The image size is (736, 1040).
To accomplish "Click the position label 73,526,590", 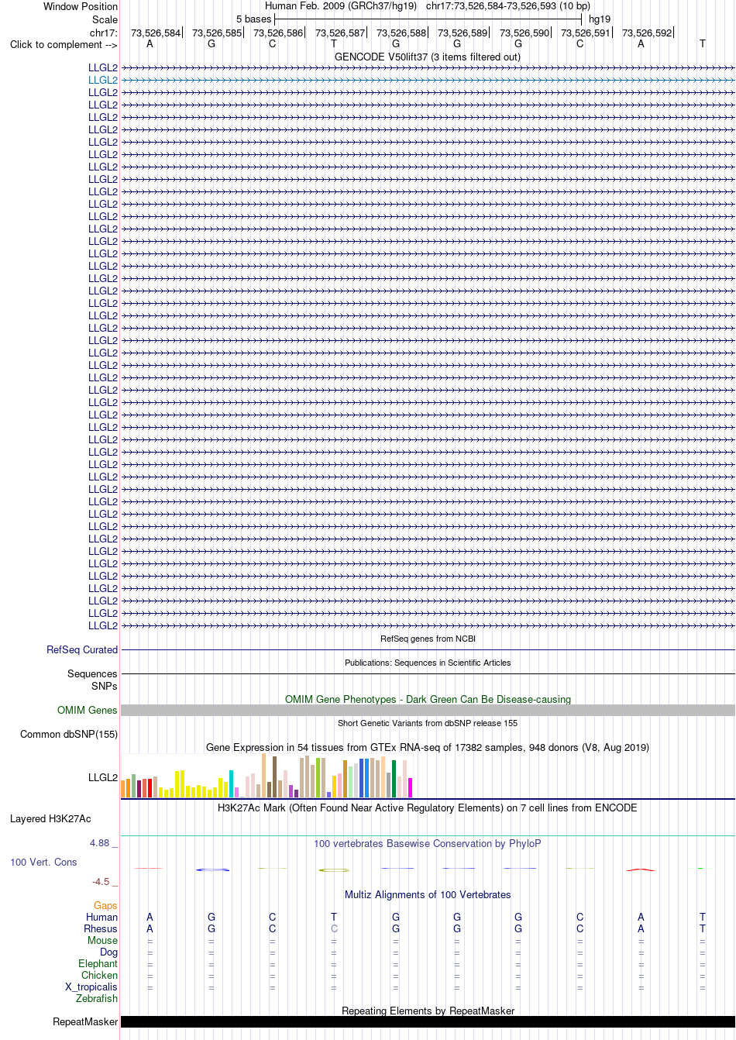I will 524,33.
